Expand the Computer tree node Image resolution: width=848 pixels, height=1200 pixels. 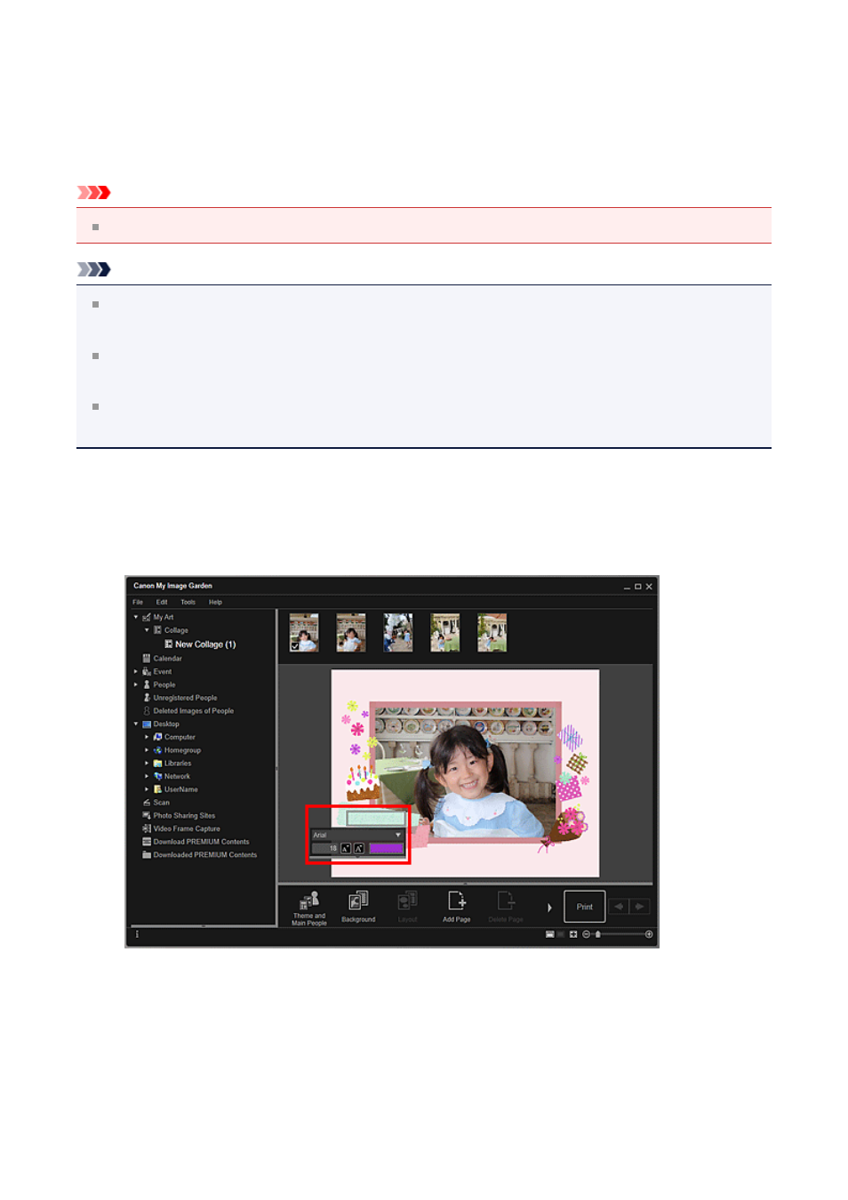click(147, 737)
